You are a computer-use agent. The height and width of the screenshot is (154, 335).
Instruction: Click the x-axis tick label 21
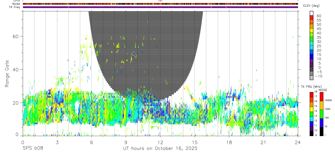(x=263, y=142)
